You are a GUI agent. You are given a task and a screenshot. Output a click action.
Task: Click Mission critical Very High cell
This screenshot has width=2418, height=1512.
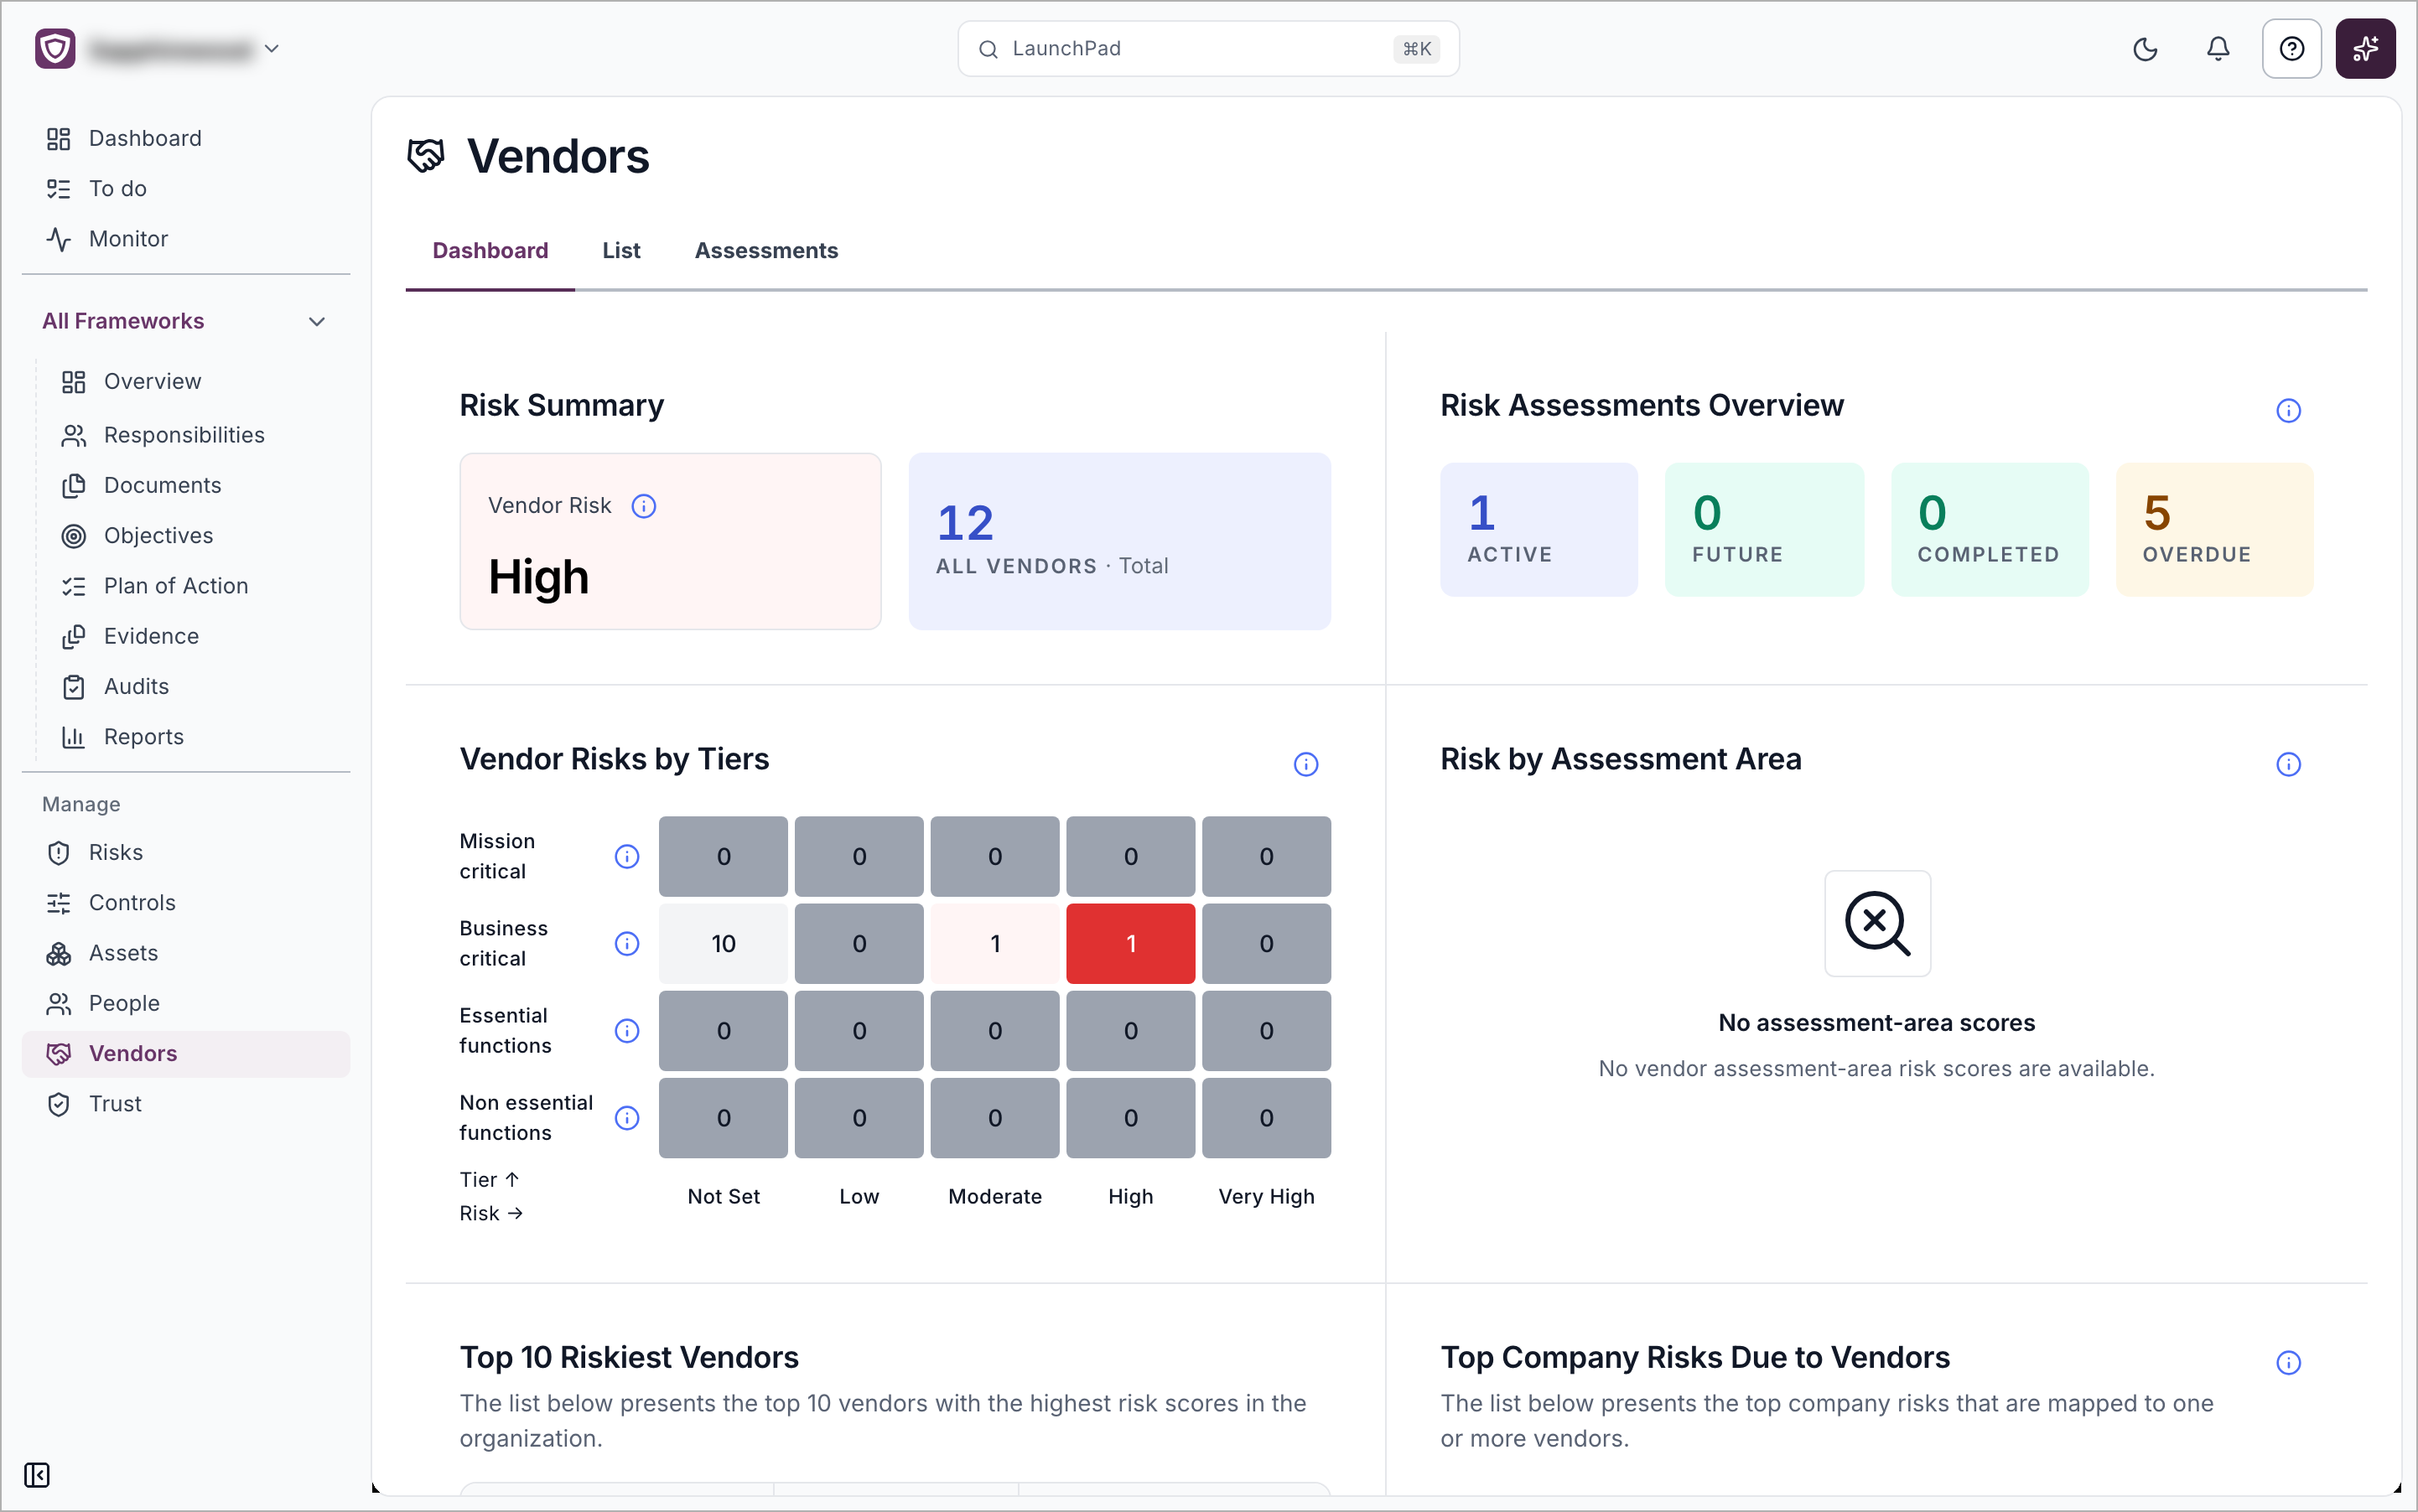pos(1267,857)
